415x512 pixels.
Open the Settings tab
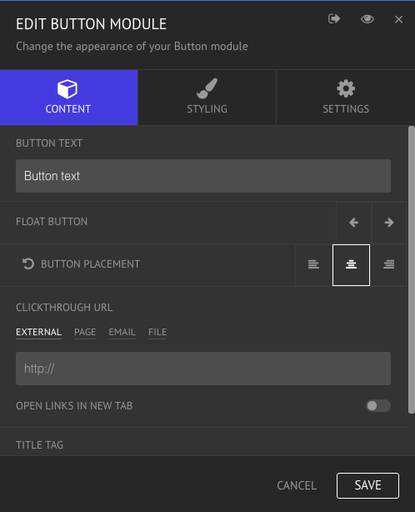pyautogui.click(x=346, y=98)
